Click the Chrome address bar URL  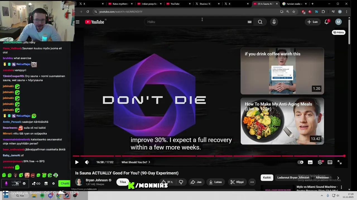click(121, 12)
